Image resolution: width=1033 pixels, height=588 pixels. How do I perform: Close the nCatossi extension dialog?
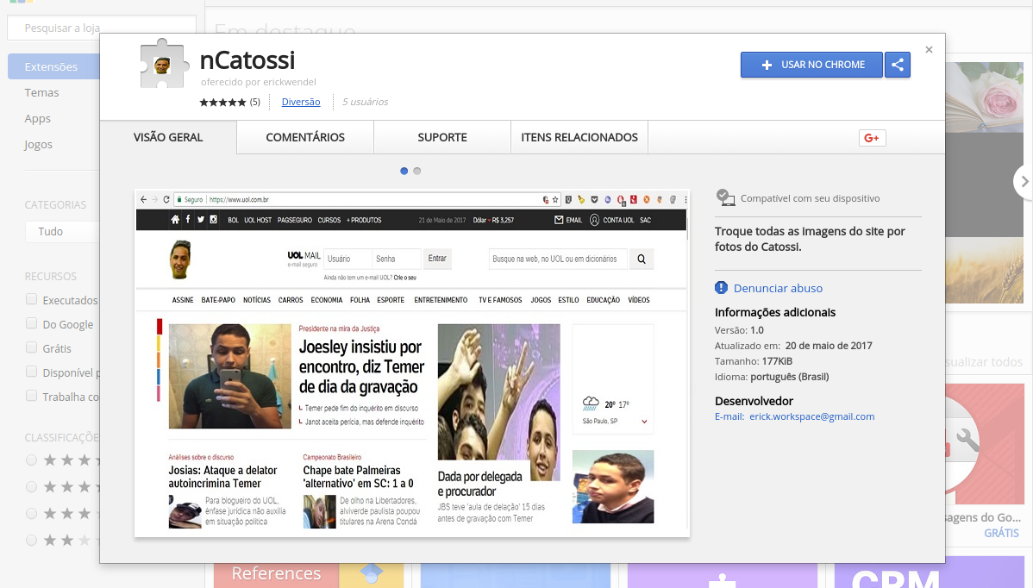[x=929, y=50]
